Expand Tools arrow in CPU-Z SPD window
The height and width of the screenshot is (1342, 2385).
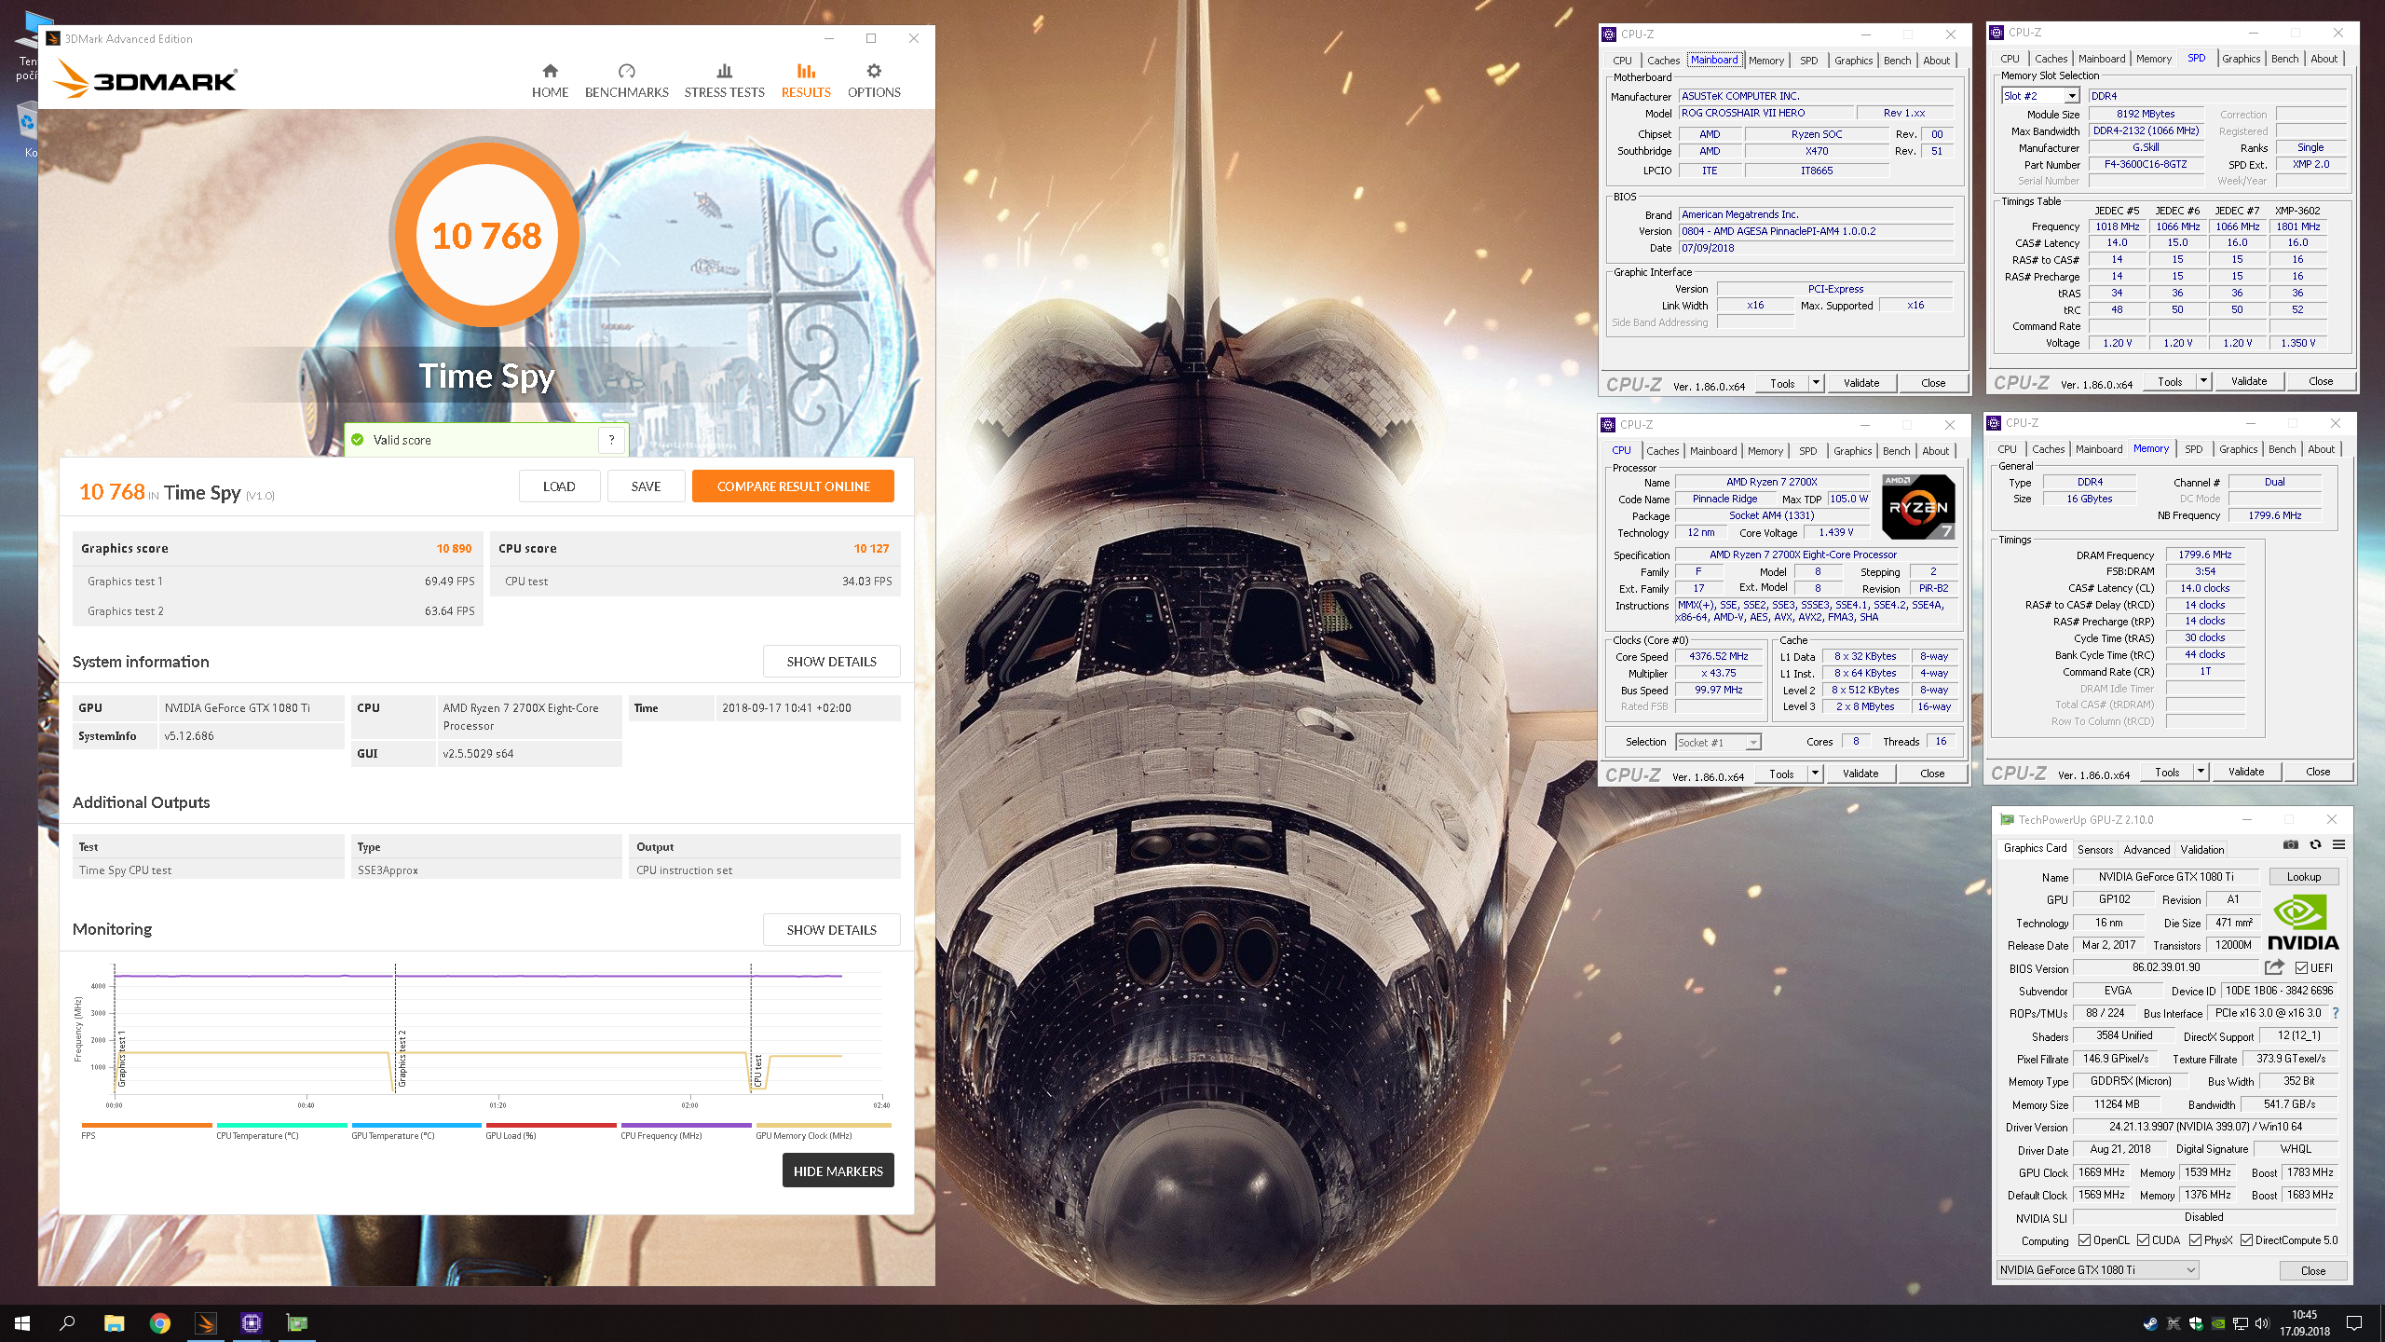coord(2203,381)
